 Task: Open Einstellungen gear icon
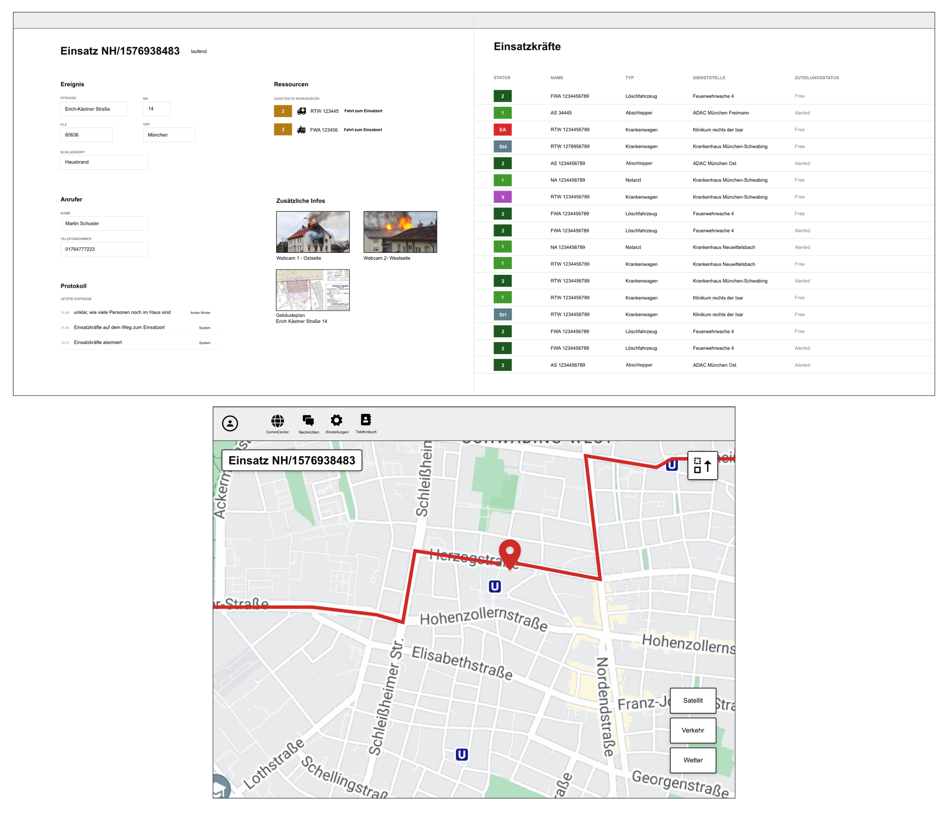click(337, 420)
